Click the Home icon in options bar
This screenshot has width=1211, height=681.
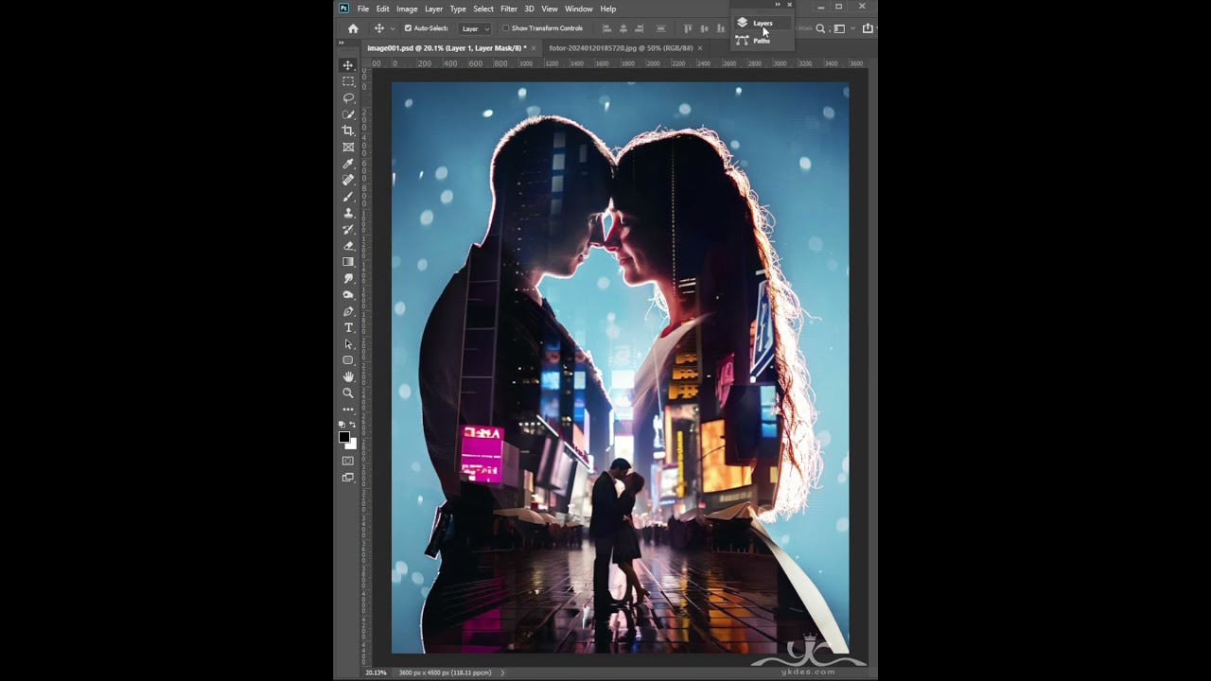(x=353, y=28)
